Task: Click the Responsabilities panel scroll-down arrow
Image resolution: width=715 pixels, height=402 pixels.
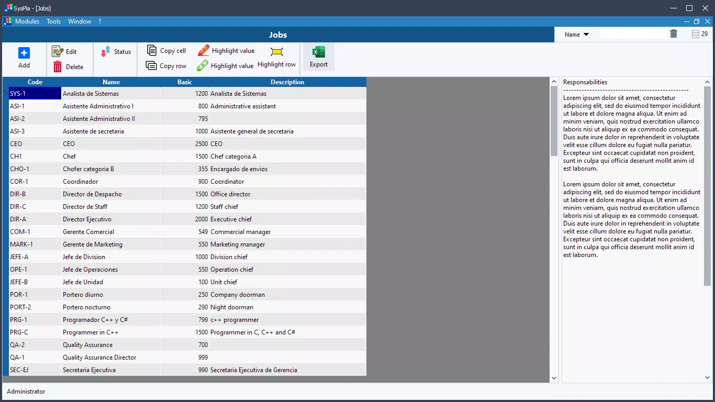Action: 707,377
